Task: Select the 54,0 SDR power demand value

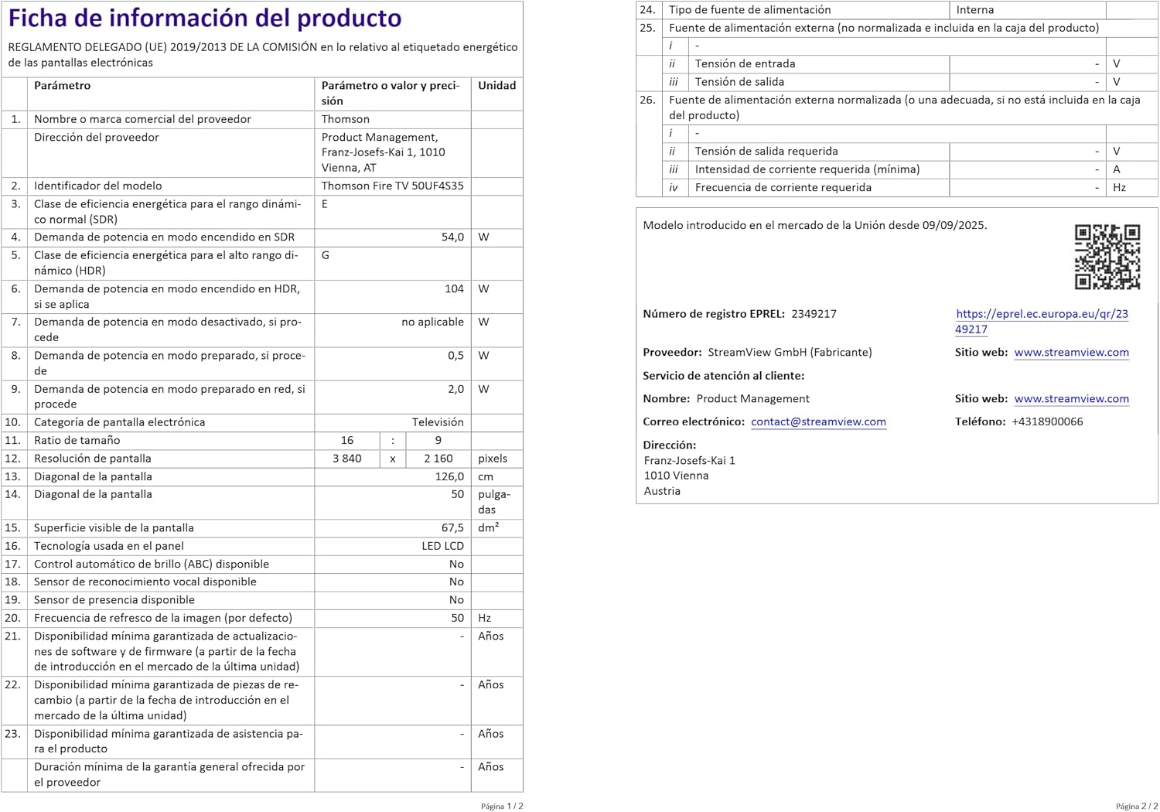Action: coord(452,237)
